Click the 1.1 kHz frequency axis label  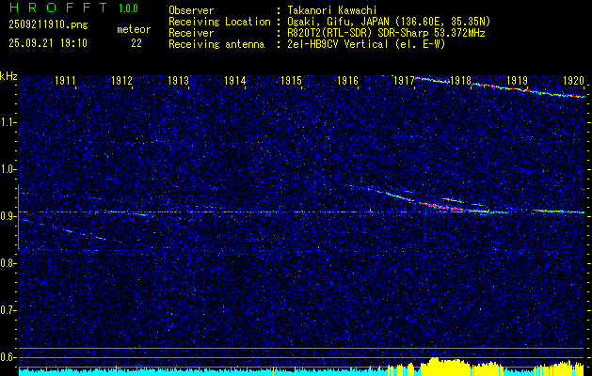[x=9, y=122]
